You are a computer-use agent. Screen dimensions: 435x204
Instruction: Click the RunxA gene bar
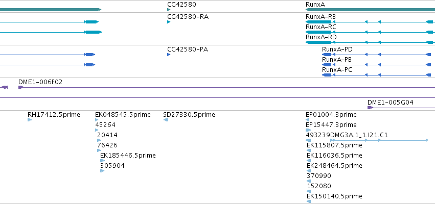click(x=370, y=10)
